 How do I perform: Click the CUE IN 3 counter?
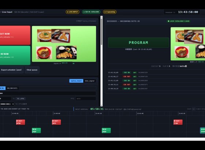pyautogui.click(x=166, y=66)
